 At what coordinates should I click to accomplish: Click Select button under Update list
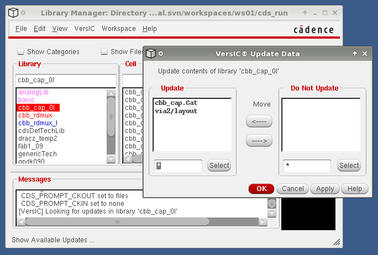[x=219, y=166]
